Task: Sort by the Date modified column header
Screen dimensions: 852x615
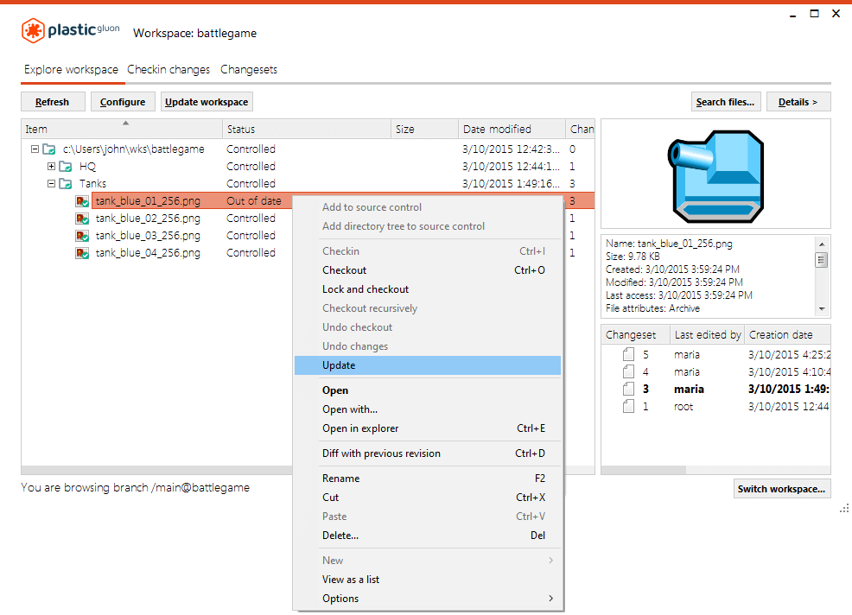Action: (x=512, y=130)
